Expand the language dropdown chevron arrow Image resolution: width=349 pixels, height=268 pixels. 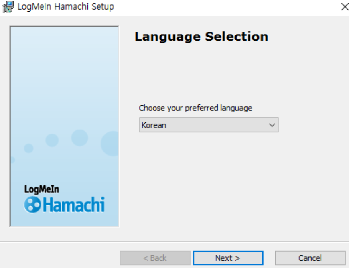tap(272, 125)
